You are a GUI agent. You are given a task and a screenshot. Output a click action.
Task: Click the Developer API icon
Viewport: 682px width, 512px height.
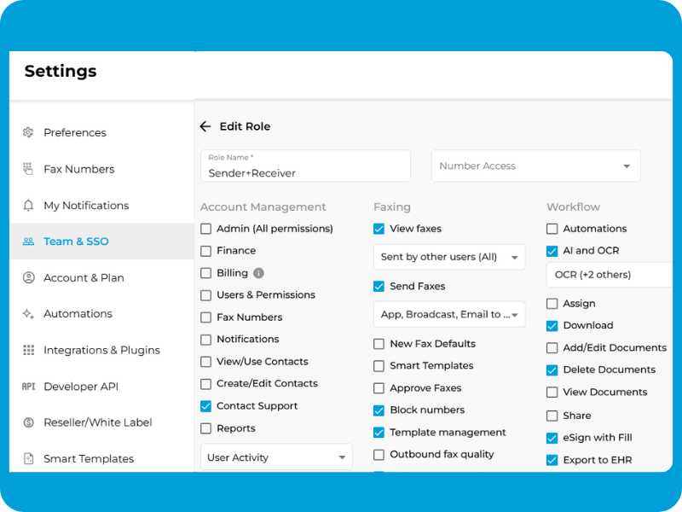point(28,386)
